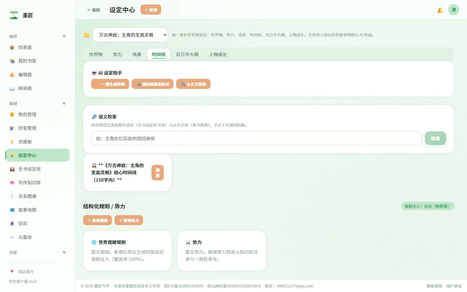The height and width of the screenshot is (292, 467).
Task: Delete the 核心时间线 card
Action: 158,173
